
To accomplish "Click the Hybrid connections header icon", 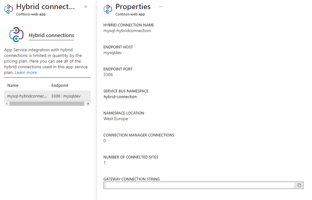I will click(9, 9).
